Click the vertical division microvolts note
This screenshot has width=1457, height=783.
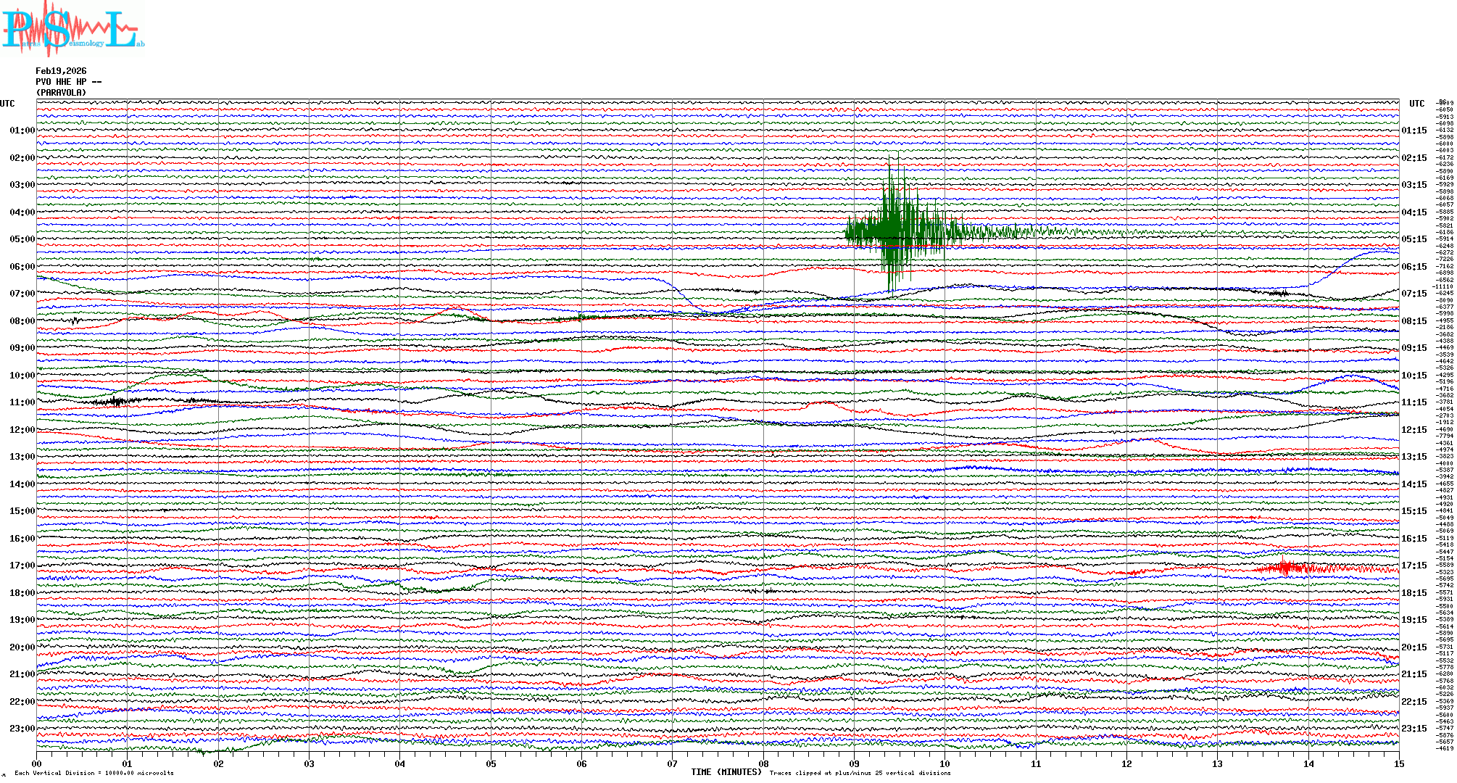(94, 774)
